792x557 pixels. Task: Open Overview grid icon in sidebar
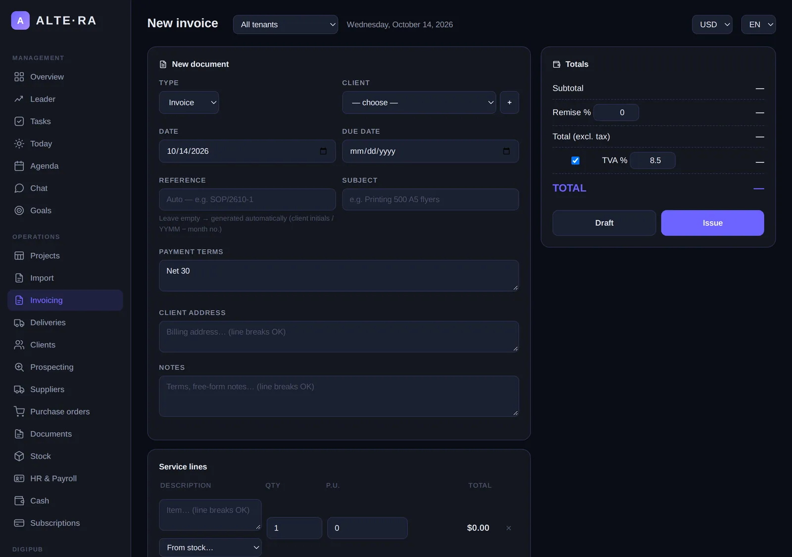(19, 77)
